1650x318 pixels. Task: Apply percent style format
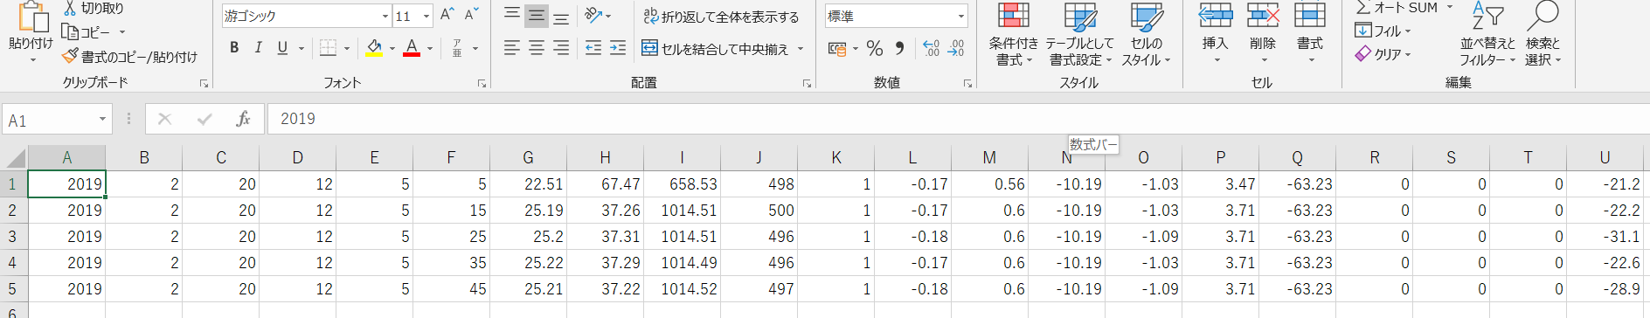coord(875,48)
